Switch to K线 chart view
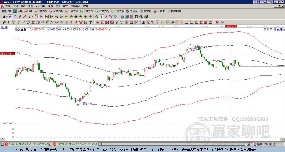This screenshot has width=285, height=152. coord(28,11)
